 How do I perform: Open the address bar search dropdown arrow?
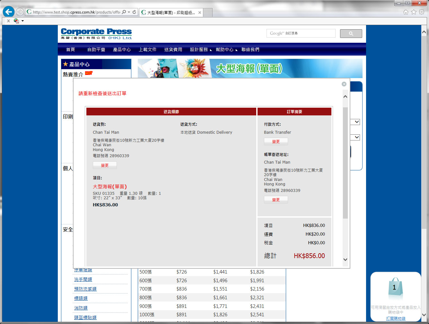129,12
